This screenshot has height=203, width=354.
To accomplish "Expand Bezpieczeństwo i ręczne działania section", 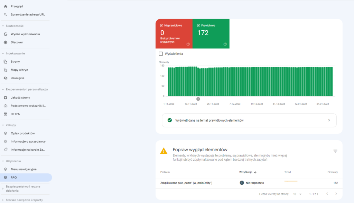I will [3, 189].
